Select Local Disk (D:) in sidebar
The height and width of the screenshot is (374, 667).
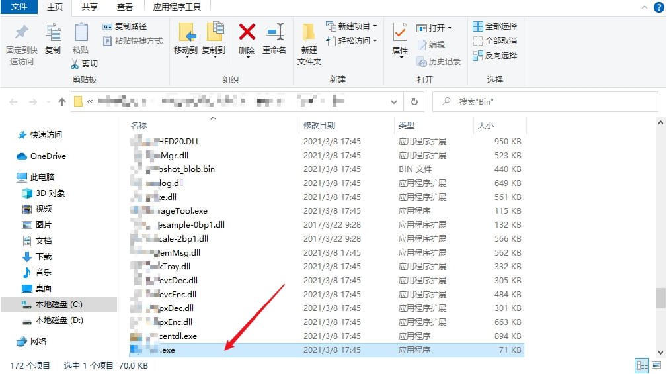coord(53,320)
